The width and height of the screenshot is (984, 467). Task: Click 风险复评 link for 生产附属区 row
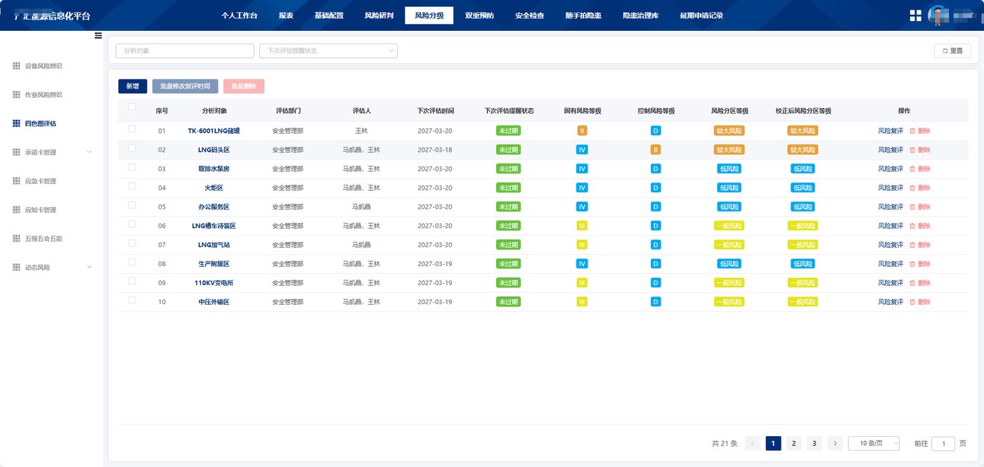pyautogui.click(x=891, y=263)
